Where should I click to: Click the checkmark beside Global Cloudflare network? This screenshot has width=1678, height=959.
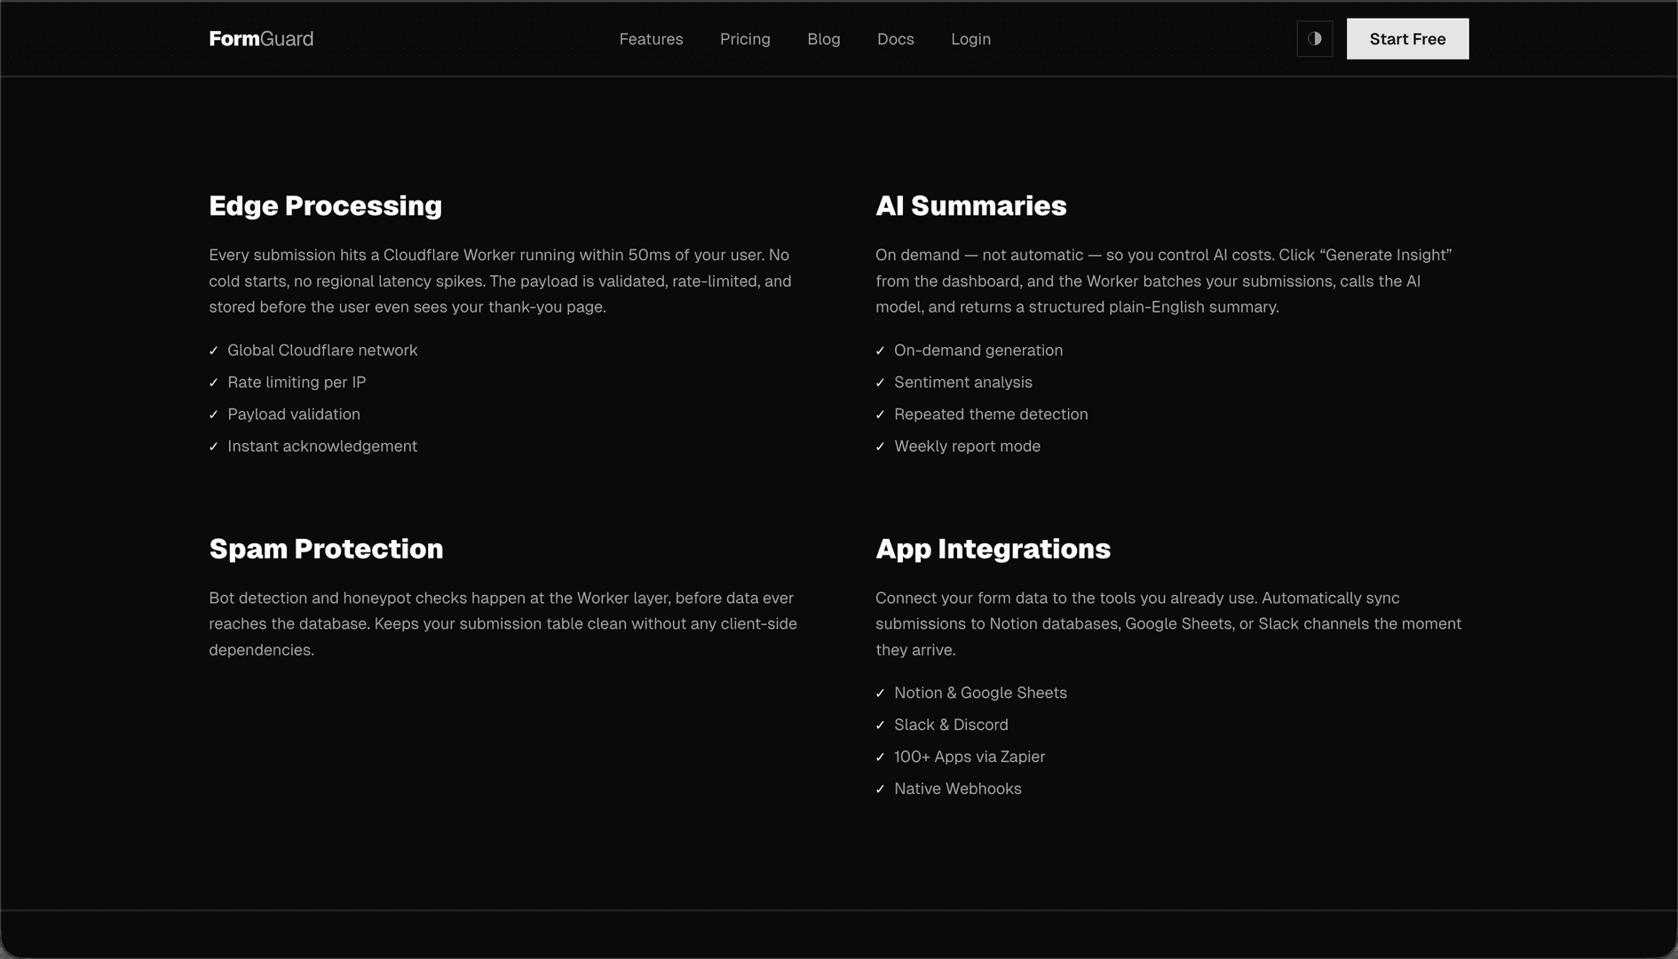tap(213, 351)
